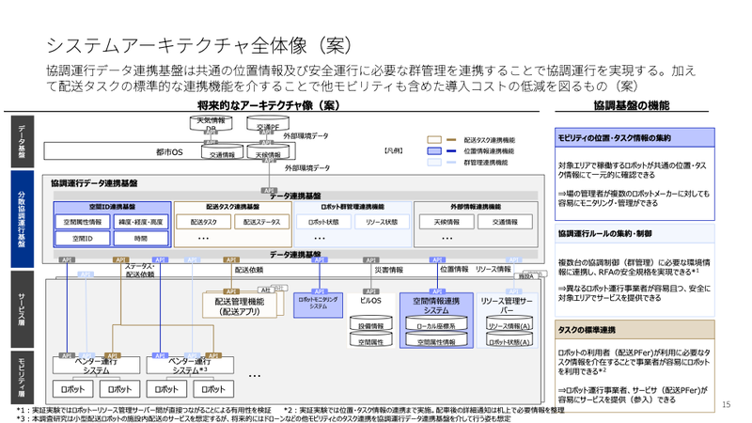Select the ロボット状態(A) database cylinder
Screen dimensions: 752x423
coord(509,342)
